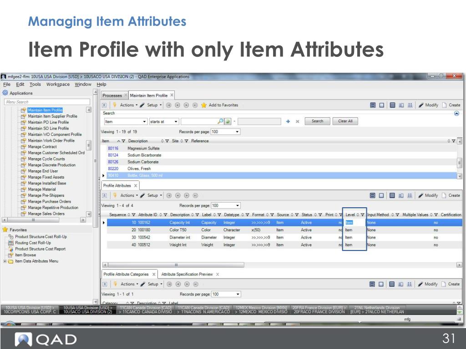Viewport: 466px width, 349px height.
Task: Click the search magnifier icon in the Item filter
Action: [220, 121]
